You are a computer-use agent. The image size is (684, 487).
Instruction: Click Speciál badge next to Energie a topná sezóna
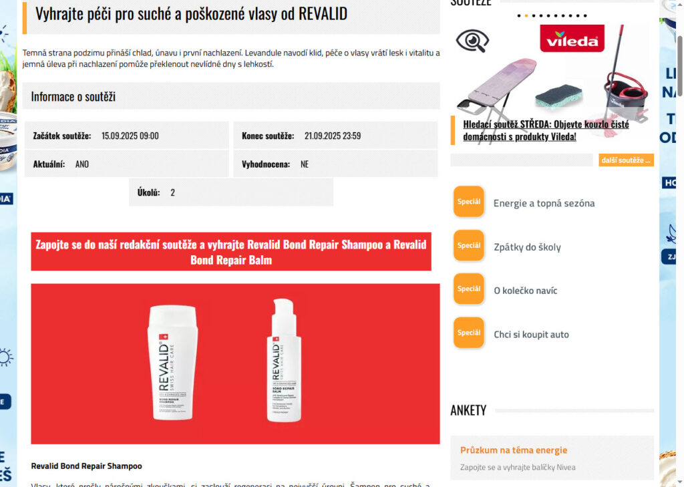468,202
